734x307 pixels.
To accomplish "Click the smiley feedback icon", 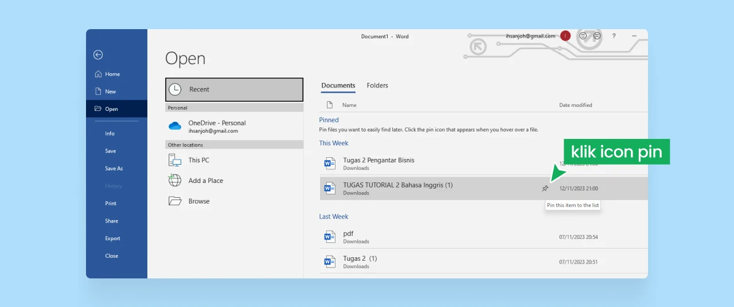I will [583, 36].
